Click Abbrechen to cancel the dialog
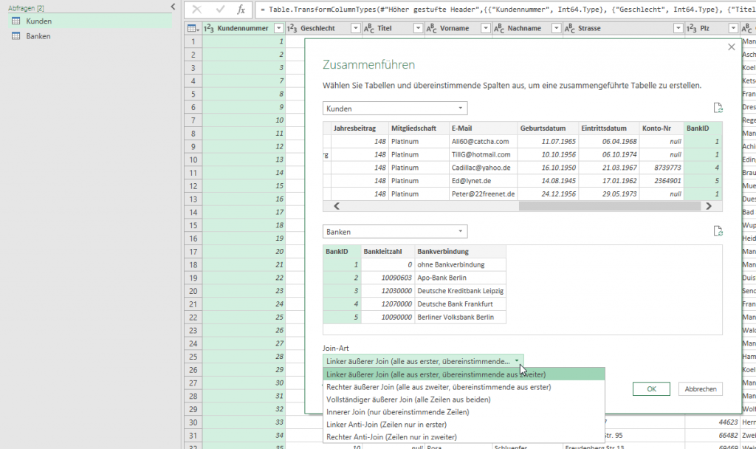Viewport: 756px width, 449px height. [700, 389]
